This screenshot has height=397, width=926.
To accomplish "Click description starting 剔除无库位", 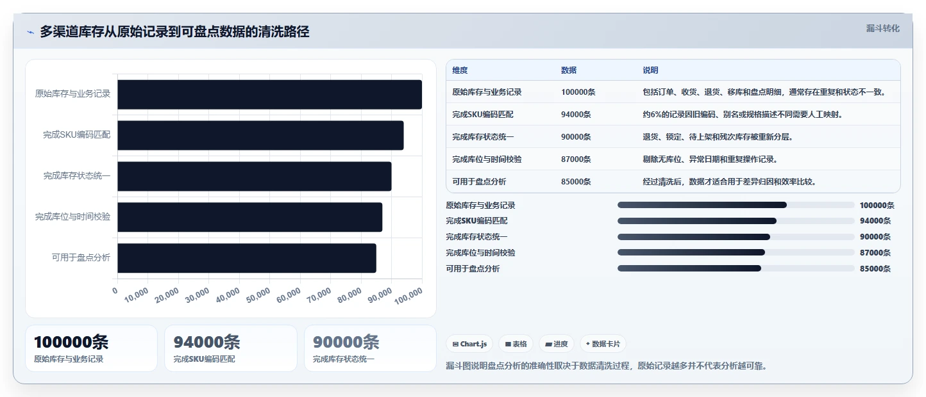I will 710,159.
